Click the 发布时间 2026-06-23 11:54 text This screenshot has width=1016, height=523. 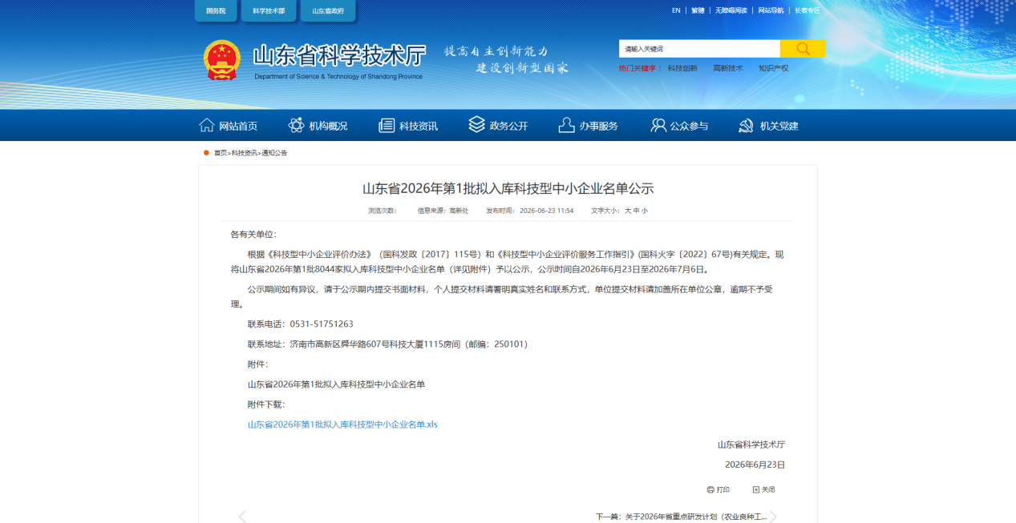tap(530, 211)
